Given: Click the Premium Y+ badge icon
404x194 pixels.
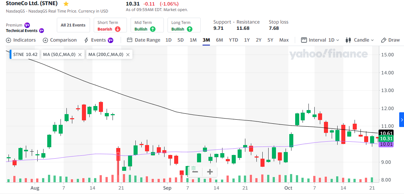Looking at the screenshot, I should [27, 25].
